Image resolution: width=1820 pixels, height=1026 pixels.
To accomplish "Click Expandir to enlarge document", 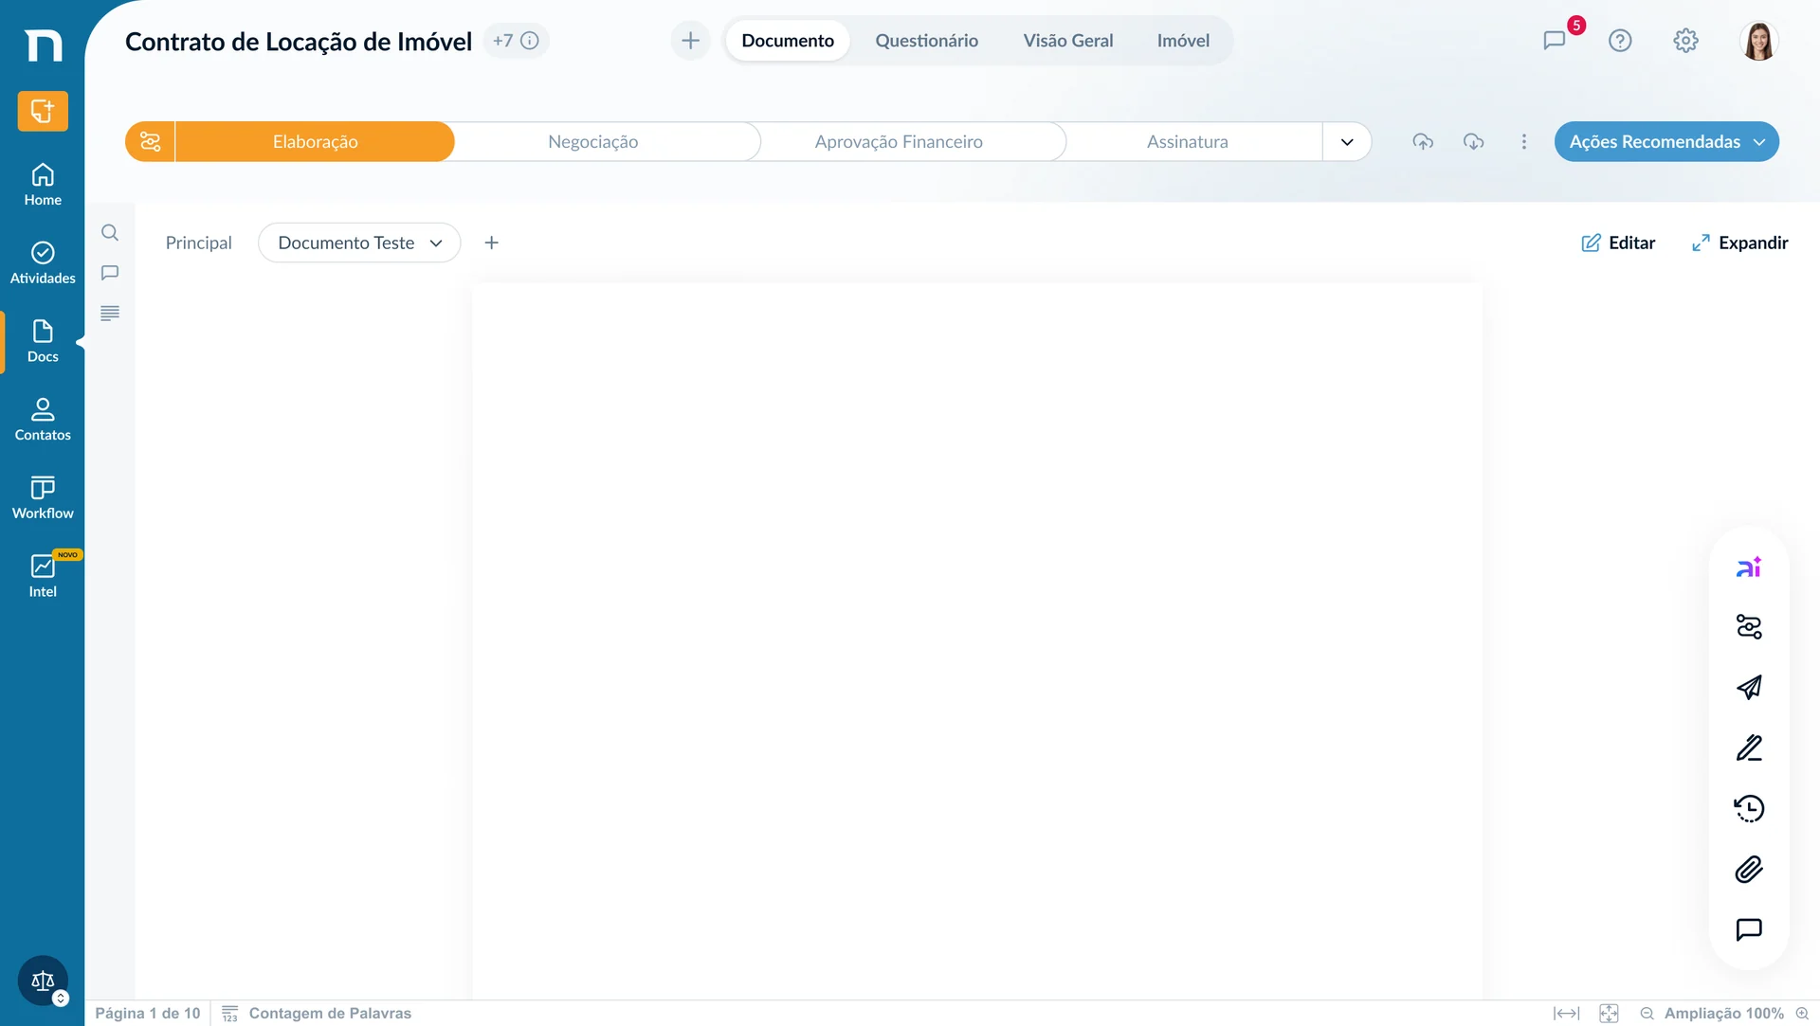I will tap(1739, 243).
